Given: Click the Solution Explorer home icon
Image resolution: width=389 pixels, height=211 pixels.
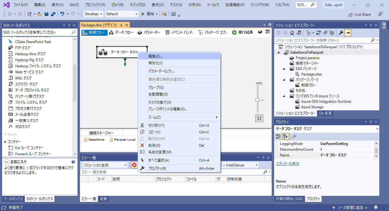Looking at the screenshot, I should coord(292,33).
